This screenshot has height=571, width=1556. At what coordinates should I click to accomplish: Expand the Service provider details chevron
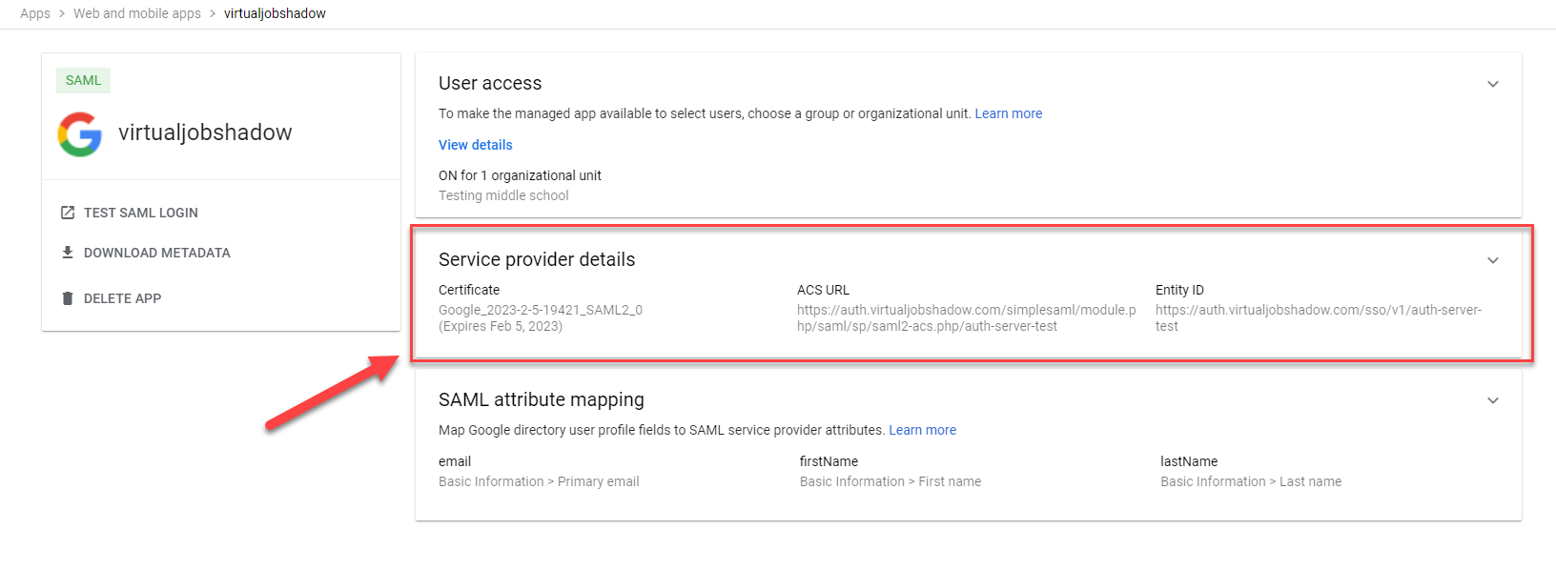(x=1493, y=260)
